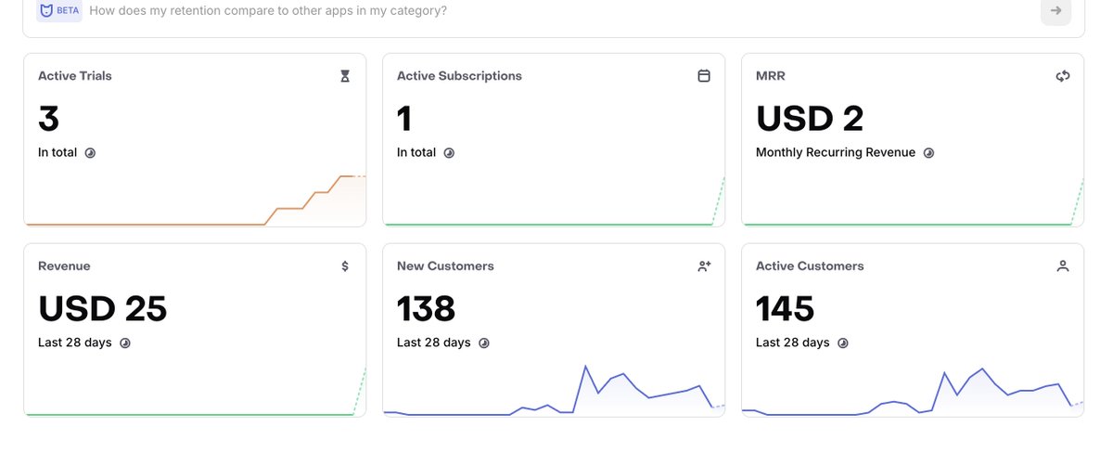Click the New Customers sparkline chart
The image size is (1113, 452).
pyautogui.click(x=554, y=390)
